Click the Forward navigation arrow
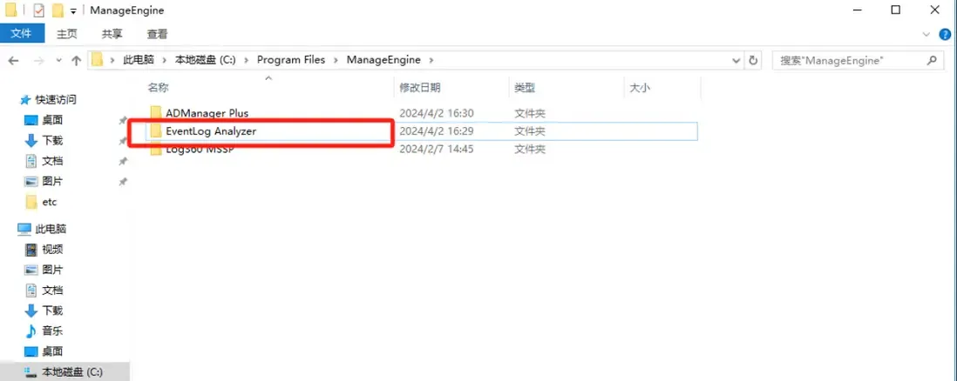 click(37, 60)
